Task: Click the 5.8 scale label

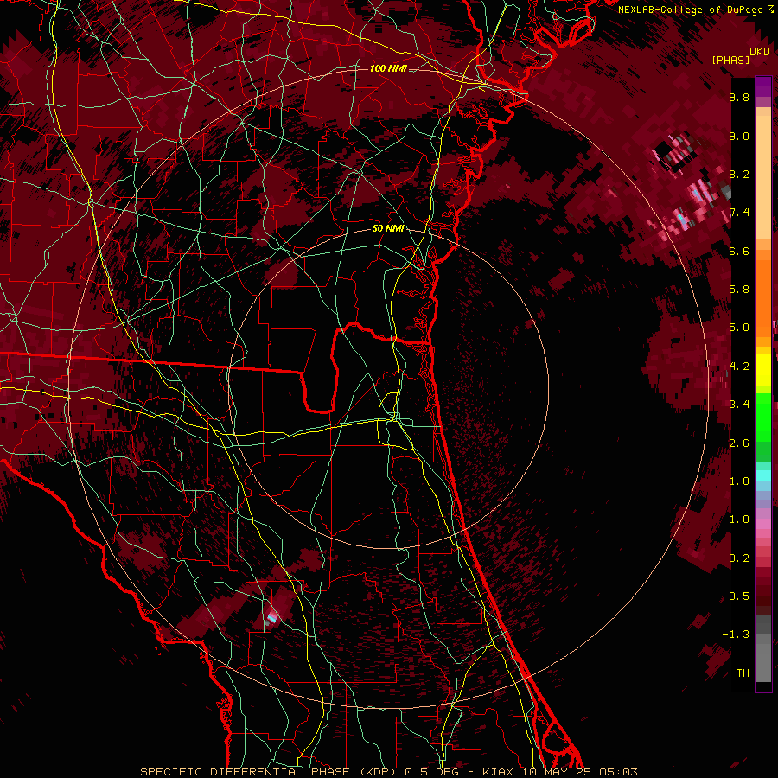Action: pyautogui.click(x=739, y=290)
